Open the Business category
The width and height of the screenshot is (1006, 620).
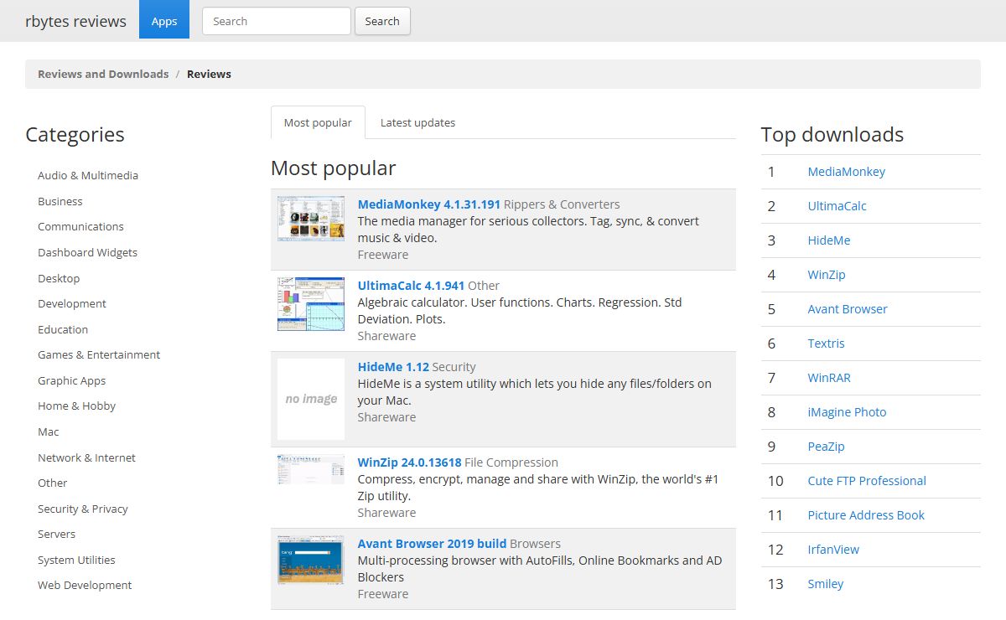(x=60, y=201)
